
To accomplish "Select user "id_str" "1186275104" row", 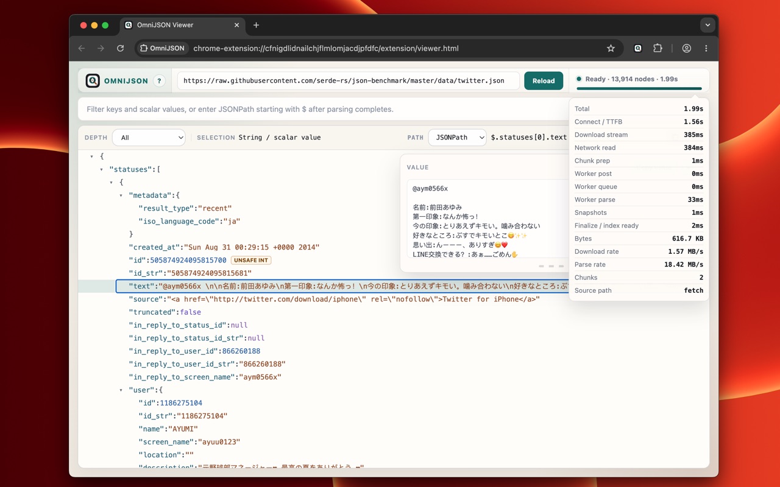I will pyautogui.click(x=183, y=416).
